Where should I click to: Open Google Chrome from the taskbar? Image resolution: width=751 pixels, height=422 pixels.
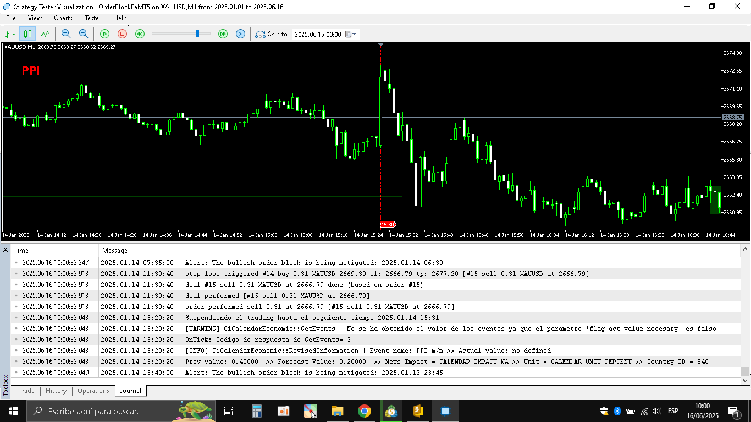[364, 411]
